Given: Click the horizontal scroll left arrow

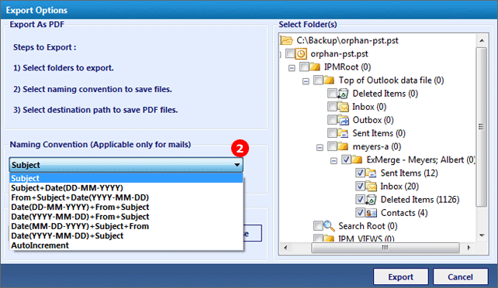Looking at the screenshot, I should tap(285, 248).
